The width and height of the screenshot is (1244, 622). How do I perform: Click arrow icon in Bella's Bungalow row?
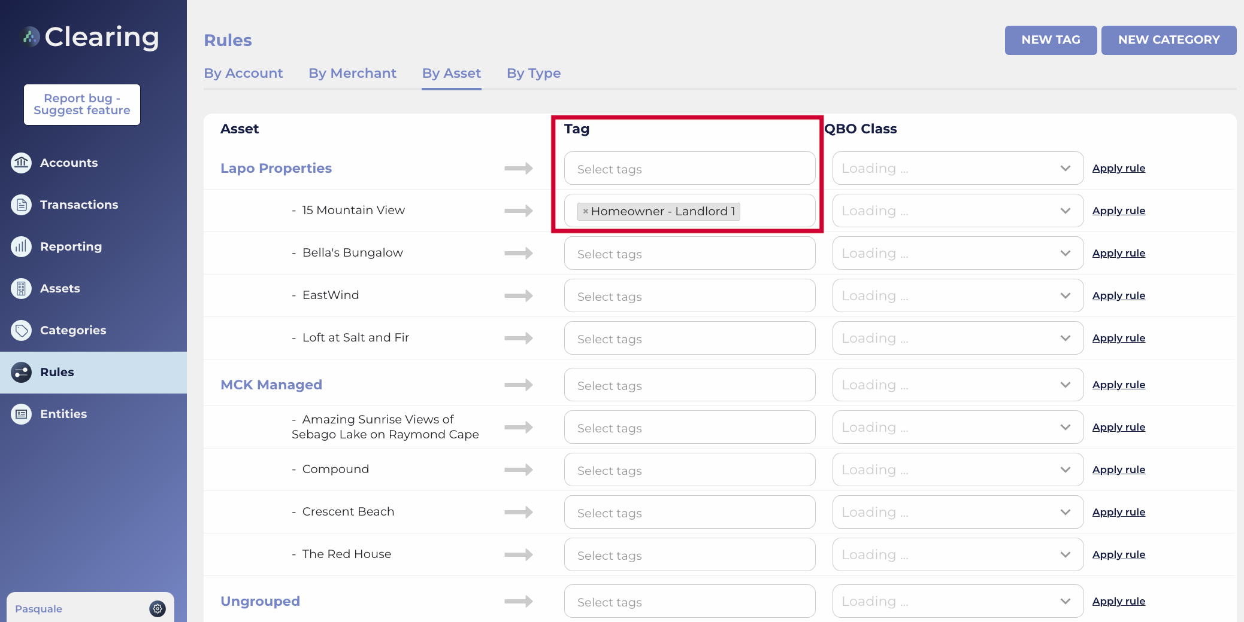519,254
